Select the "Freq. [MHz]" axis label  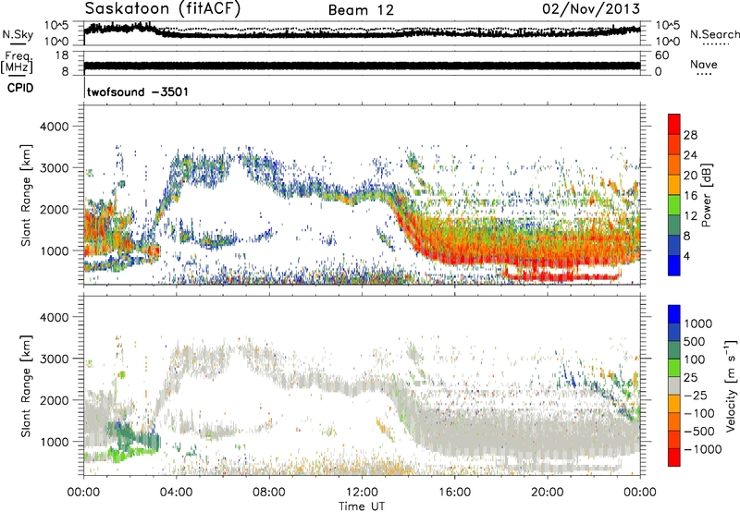tap(17, 63)
